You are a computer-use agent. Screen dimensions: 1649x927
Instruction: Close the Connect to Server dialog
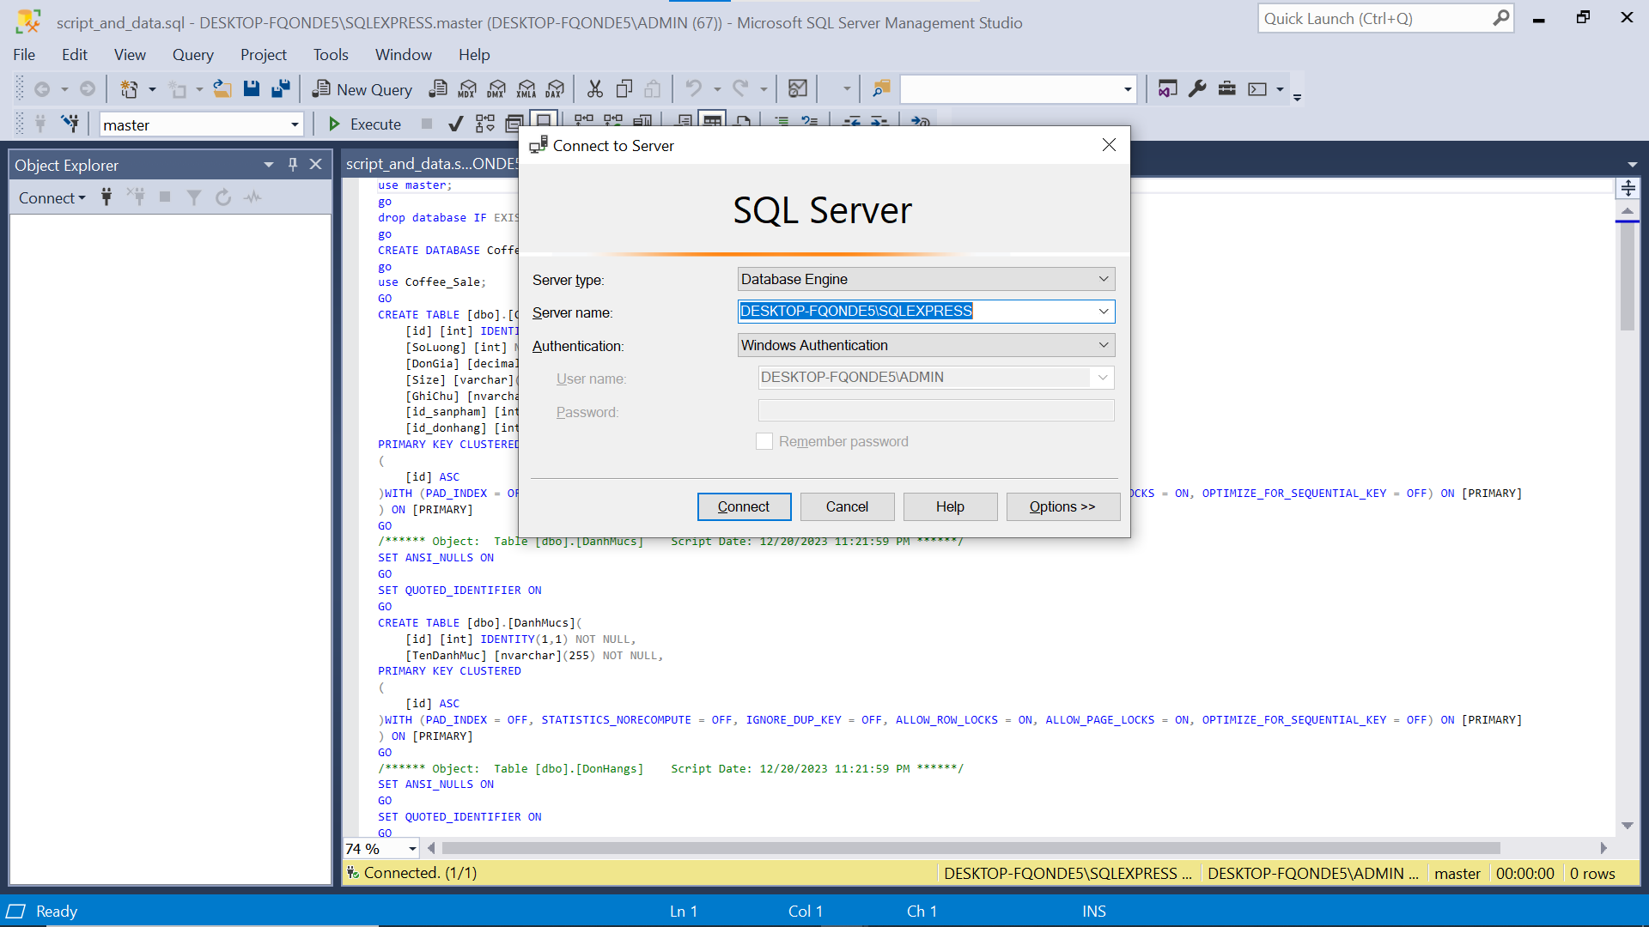click(x=1109, y=145)
